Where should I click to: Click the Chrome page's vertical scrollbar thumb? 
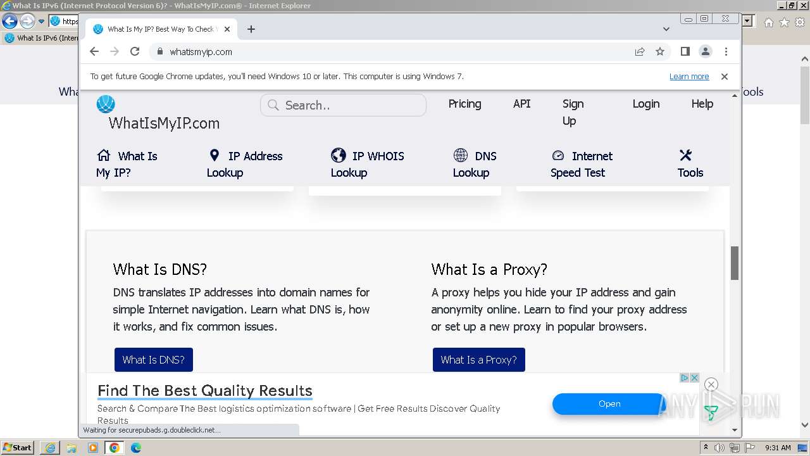pos(735,263)
